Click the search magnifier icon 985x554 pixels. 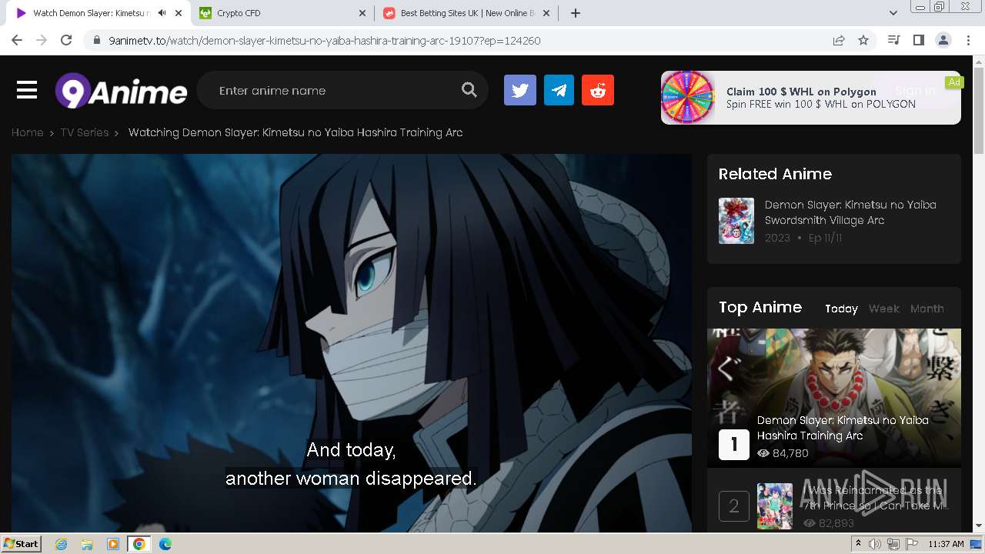(469, 91)
